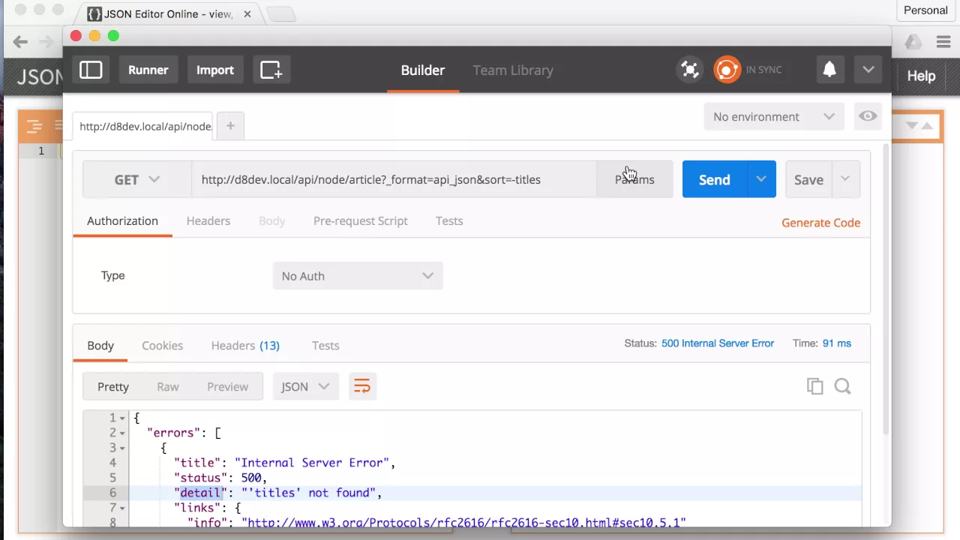
Task: Click the interceptor satellite icon
Action: tap(689, 70)
